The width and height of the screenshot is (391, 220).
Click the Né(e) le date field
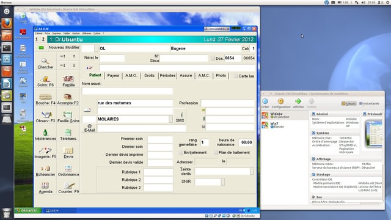tap(112, 59)
